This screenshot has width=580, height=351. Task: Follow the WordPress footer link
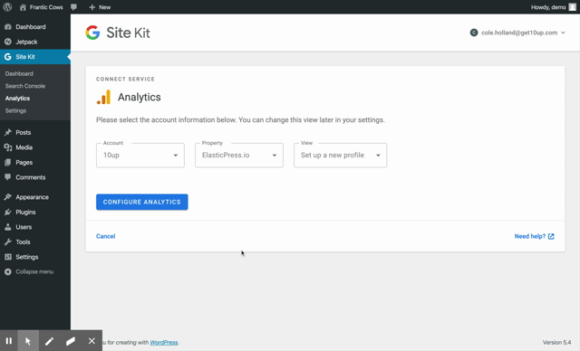coord(164,343)
